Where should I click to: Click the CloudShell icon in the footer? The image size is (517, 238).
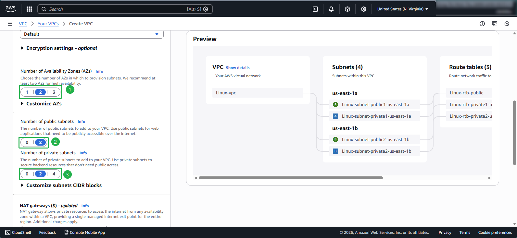tap(8, 232)
